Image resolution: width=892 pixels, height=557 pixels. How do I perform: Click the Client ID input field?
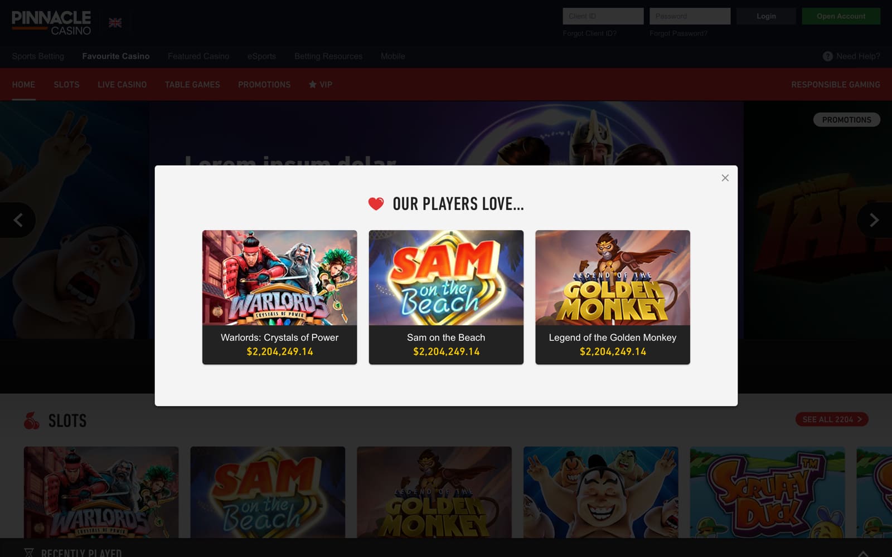[603, 16]
